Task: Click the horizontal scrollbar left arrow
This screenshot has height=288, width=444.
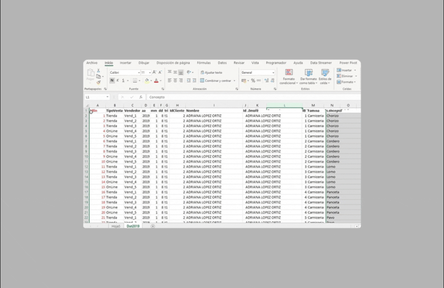Action: (x=356, y=226)
